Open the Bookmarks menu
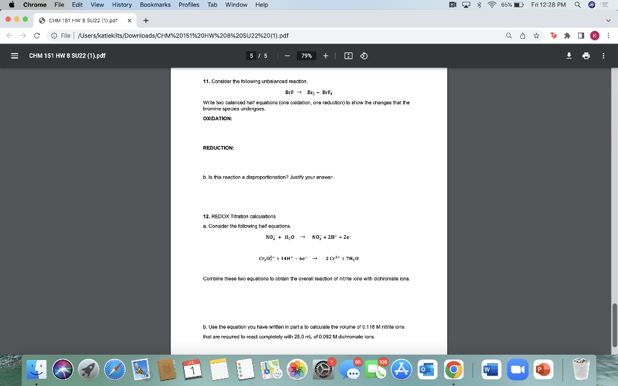This screenshot has width=618, height=386. 154,5
